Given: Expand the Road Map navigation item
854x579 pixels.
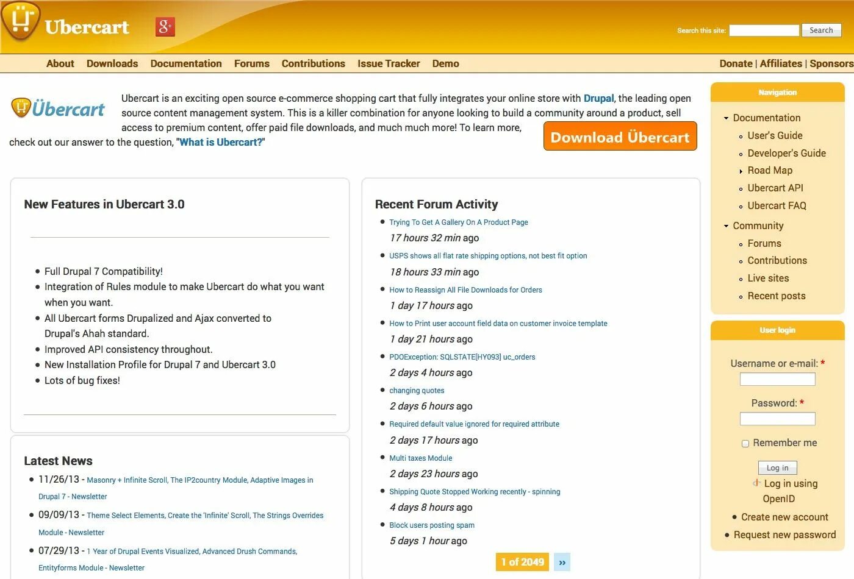Looking at the screenshot, I should point(741,171).
